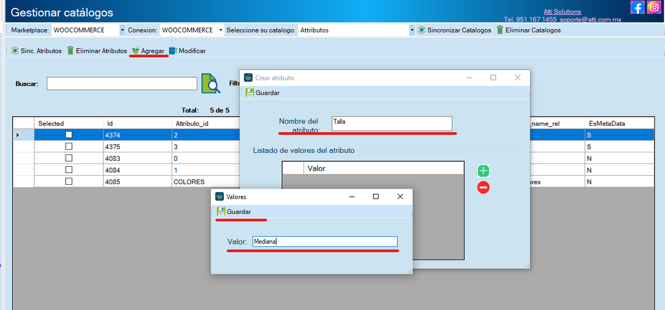Click the EsMetaData column header
Image resolution: width=665 pixels, height=310 pixels.
pyautogui.click(x=618, y=123)
